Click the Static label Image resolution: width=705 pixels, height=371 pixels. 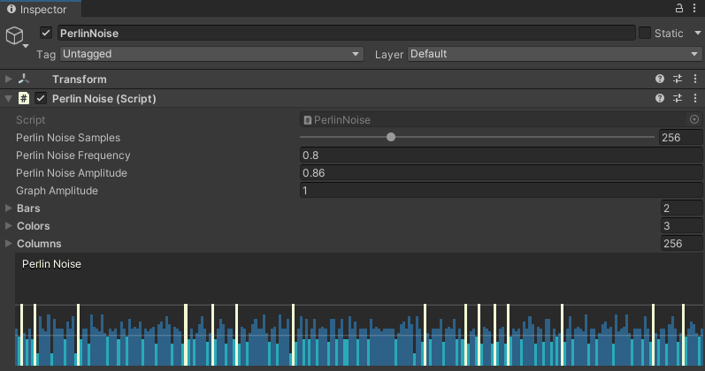pyautogui.click(x=669, y=34)
